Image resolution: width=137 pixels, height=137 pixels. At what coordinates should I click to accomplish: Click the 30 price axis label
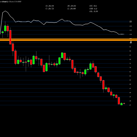[130, 101]
